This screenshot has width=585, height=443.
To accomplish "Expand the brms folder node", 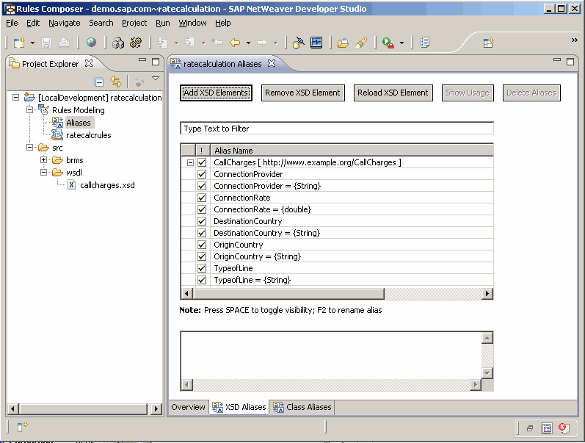I will pos(43,160).
